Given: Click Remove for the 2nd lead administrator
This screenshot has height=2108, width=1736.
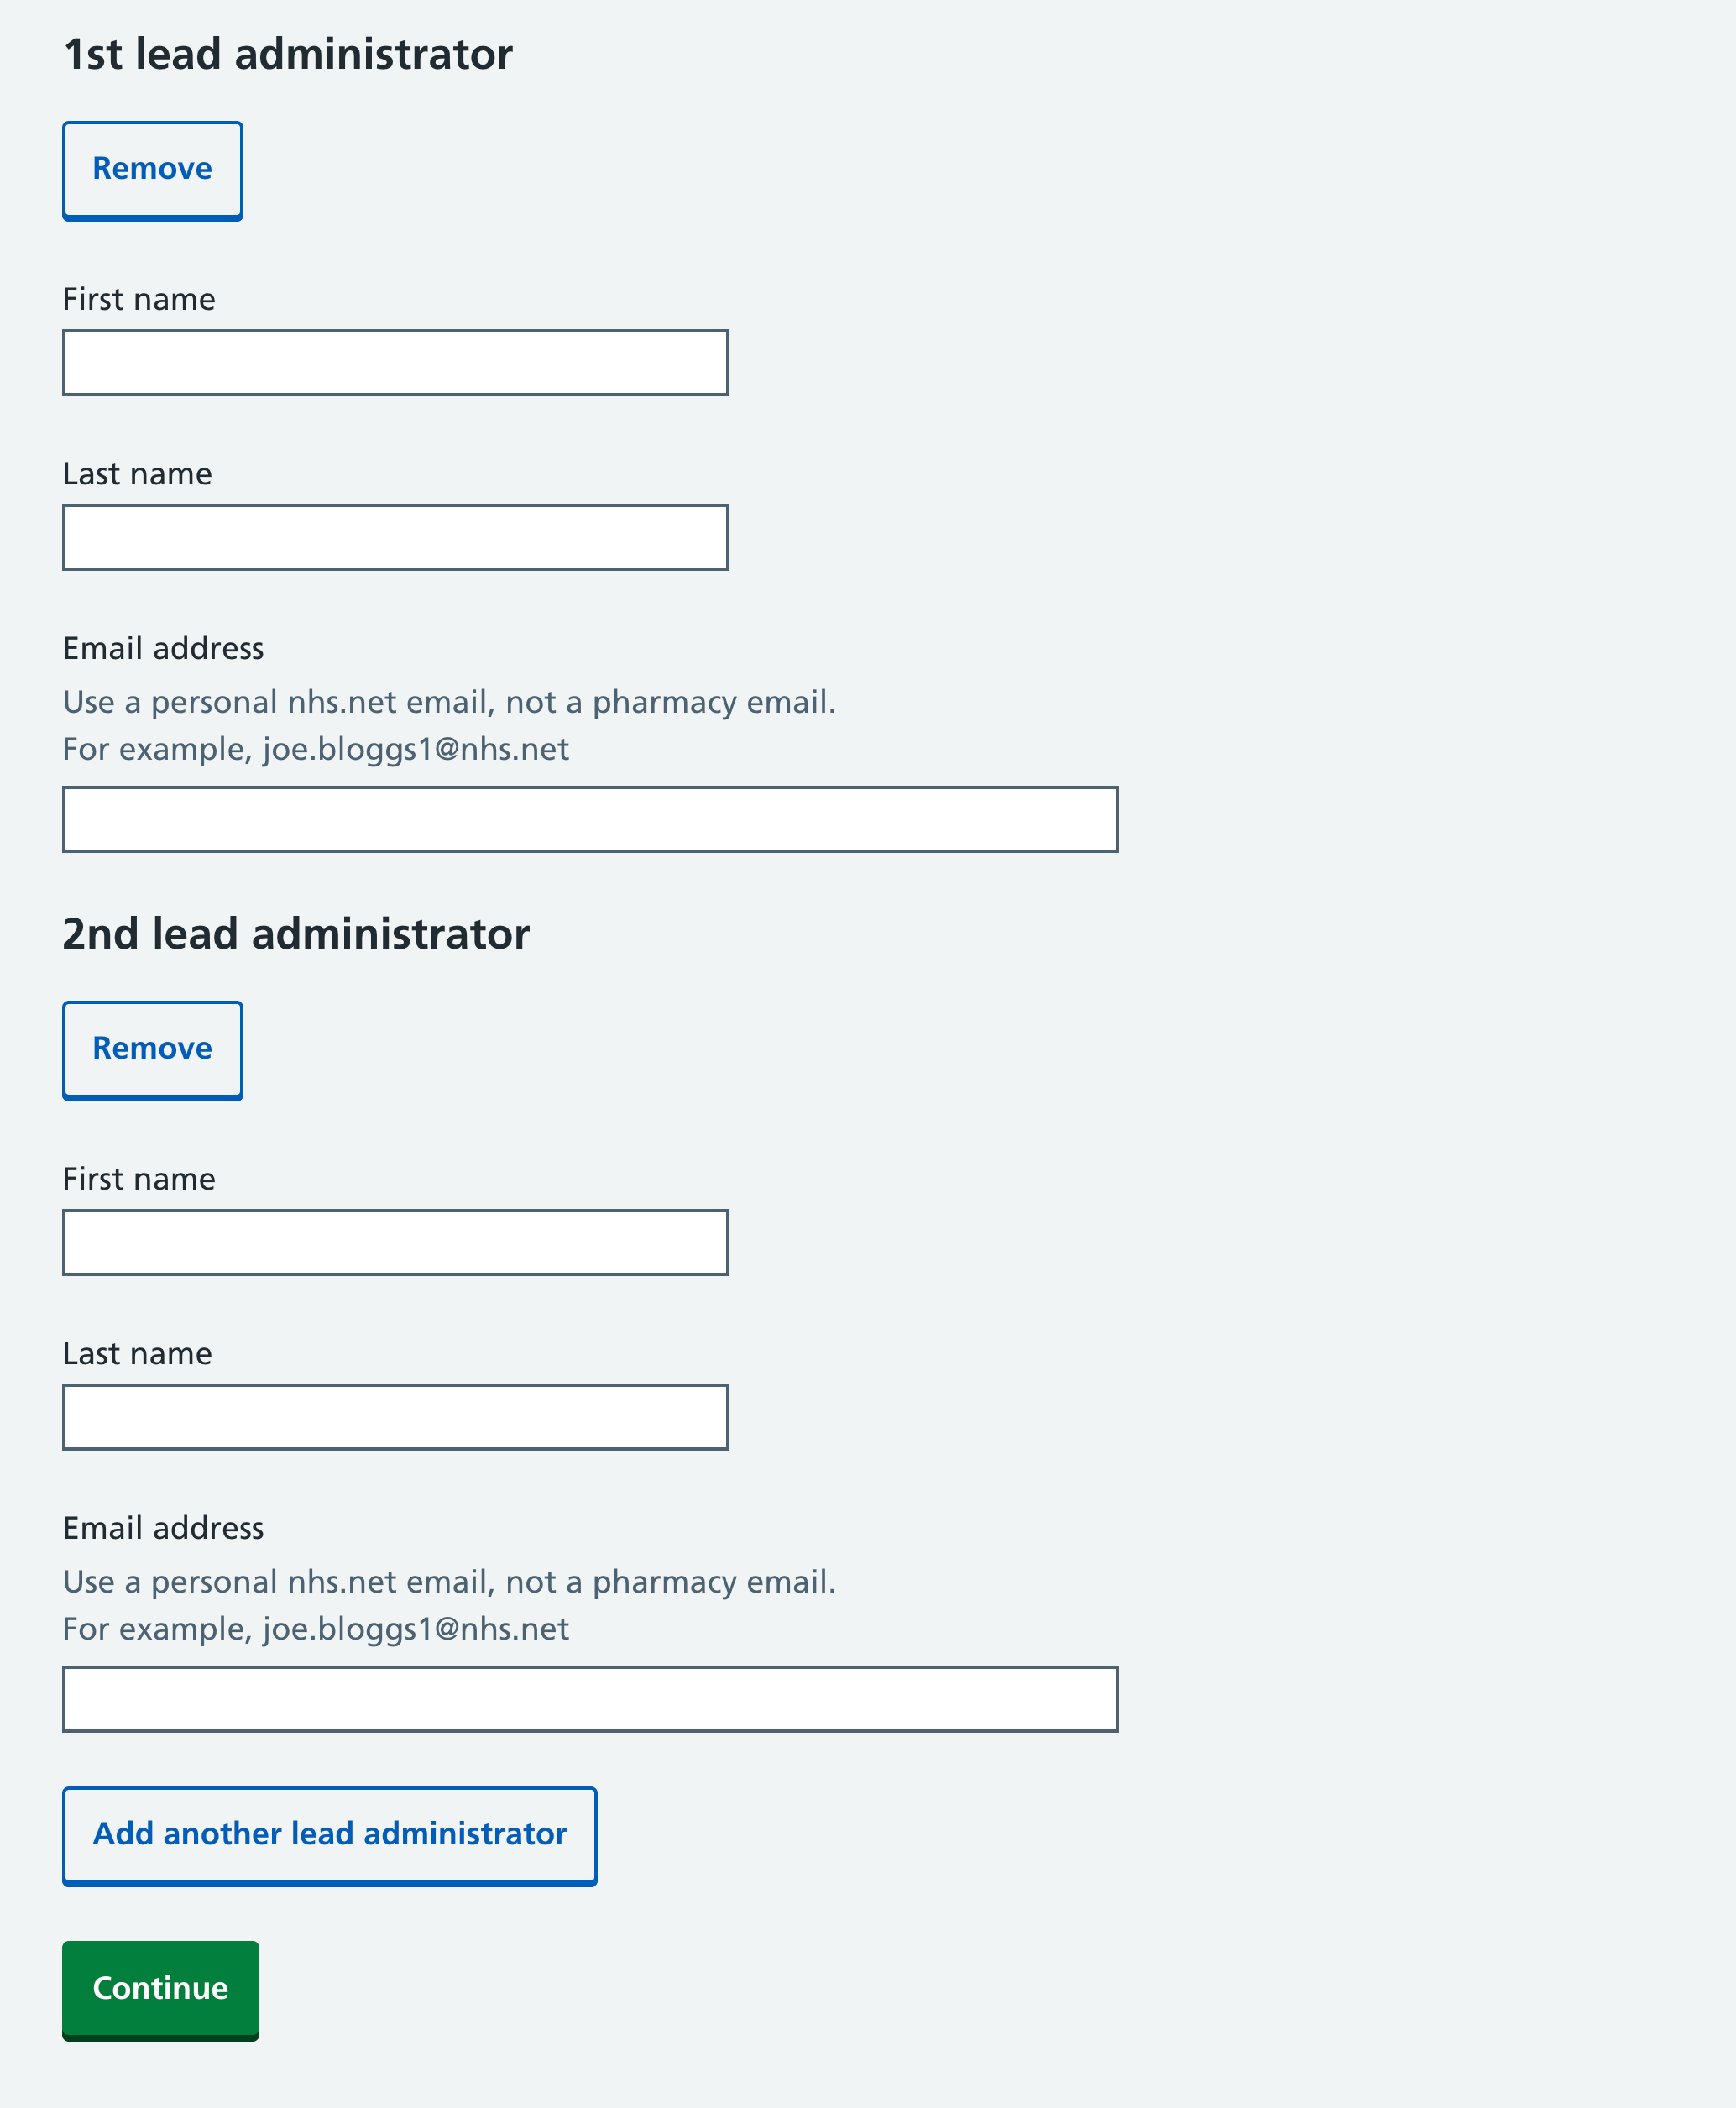Looking at the screenshot, I should (152, 1049).
